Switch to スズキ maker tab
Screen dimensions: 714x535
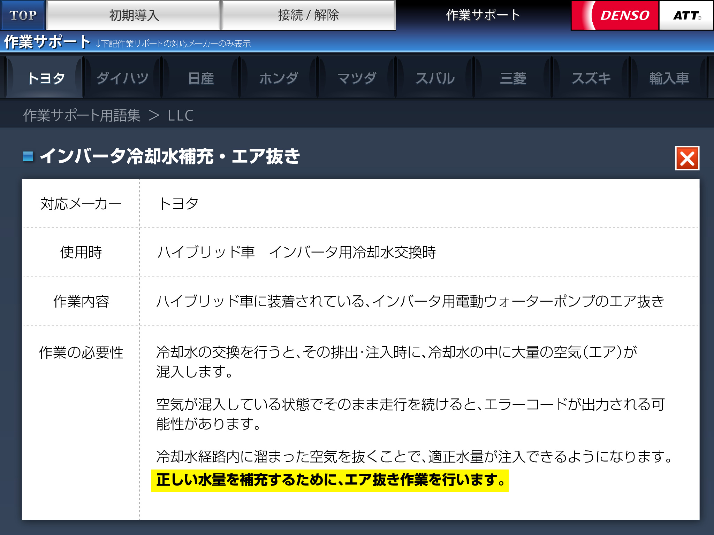click(591, 78)
